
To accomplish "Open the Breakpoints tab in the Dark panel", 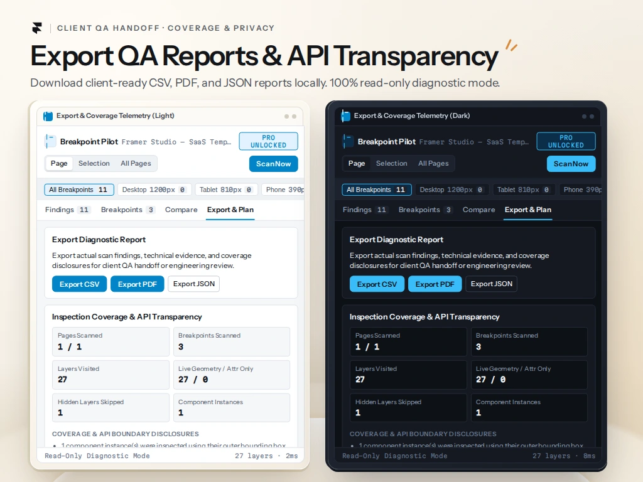I will click(426, 210).
